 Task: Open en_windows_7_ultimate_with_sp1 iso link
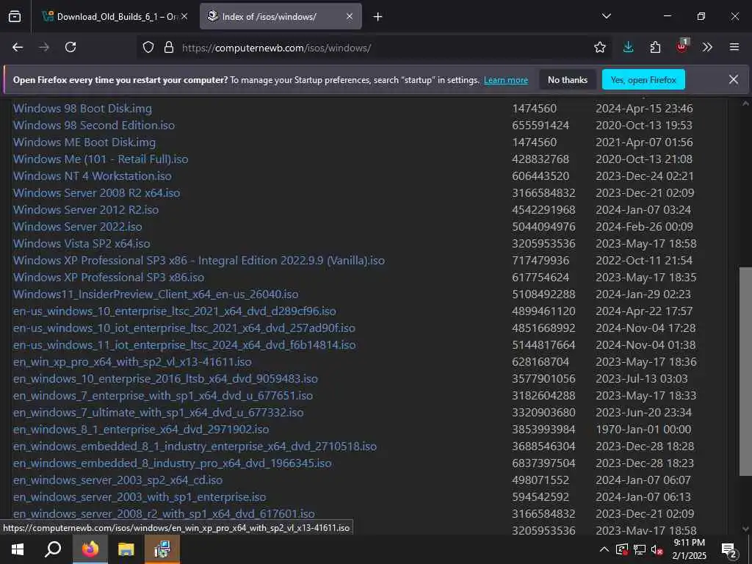(x=159, y=413)
